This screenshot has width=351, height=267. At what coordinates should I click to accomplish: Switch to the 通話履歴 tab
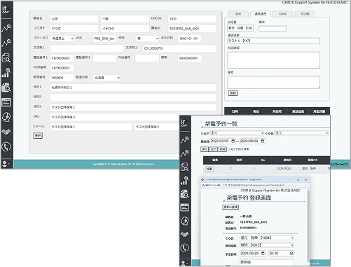[260, 14]
